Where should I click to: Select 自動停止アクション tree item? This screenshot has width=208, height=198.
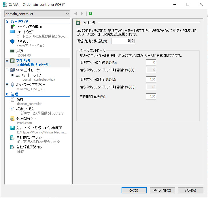point(29,147)
